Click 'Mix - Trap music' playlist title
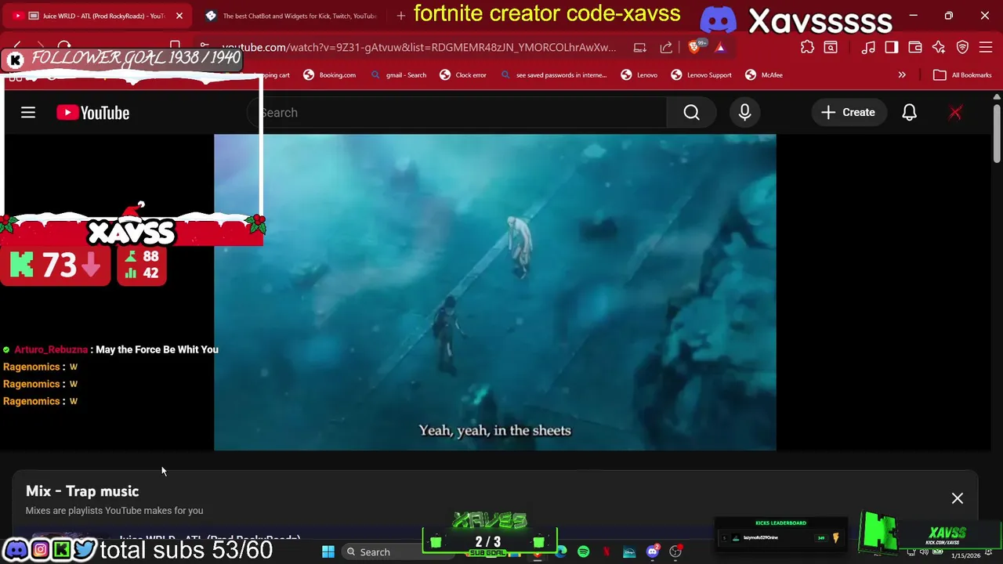 pos(82,491)
